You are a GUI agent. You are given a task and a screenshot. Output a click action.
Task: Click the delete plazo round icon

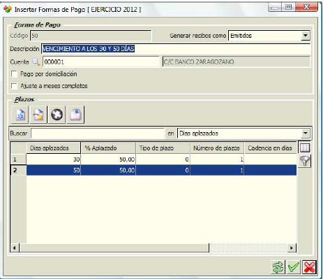[x=57, y=115]
